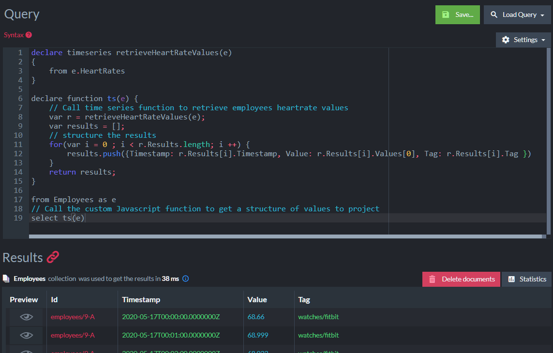Click the trash icon in Delete documents
The height and width of the screenshot is (353, 553).
(x=432, y=279)
